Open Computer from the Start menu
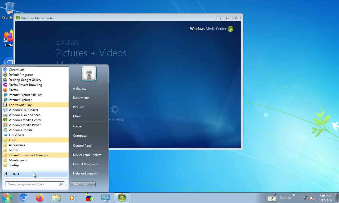The image size is (339, 203). point(80,136)
